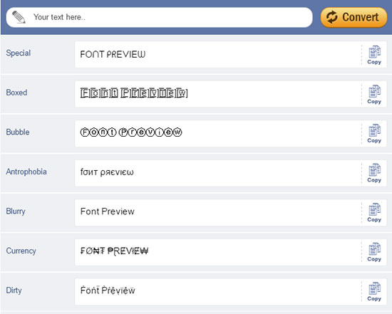Select the Currency style output text
392x314 pixels.
click(x=114, y=251)
